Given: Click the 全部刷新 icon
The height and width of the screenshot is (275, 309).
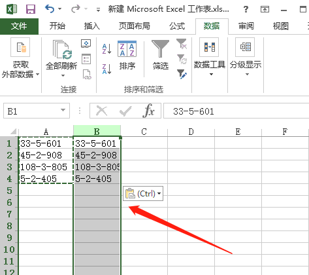Looking at the screenshot, I should [62, 50].
